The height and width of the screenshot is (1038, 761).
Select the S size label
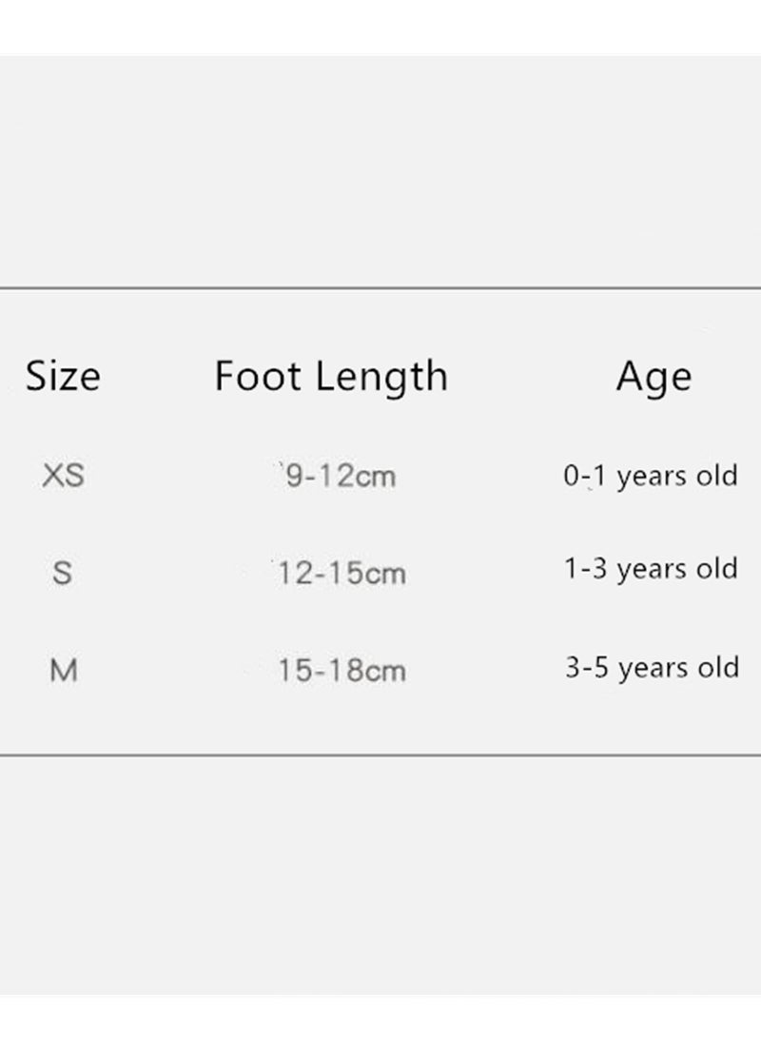(62, 573)
